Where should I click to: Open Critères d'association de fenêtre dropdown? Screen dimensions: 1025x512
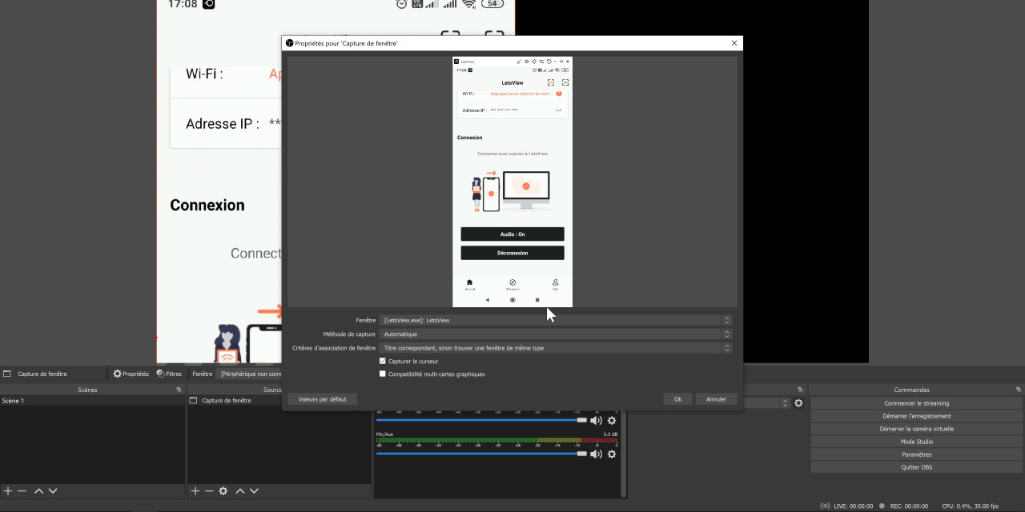click(x=556, y=348)
